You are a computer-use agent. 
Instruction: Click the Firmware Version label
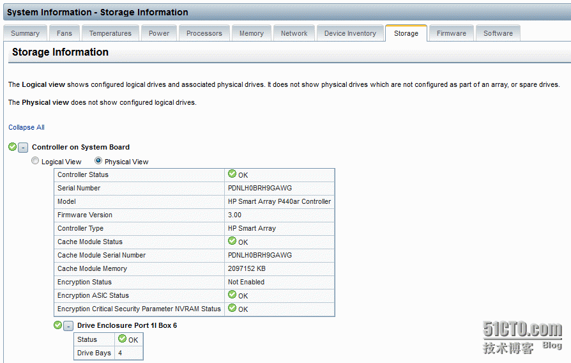[x=85, y=215]
